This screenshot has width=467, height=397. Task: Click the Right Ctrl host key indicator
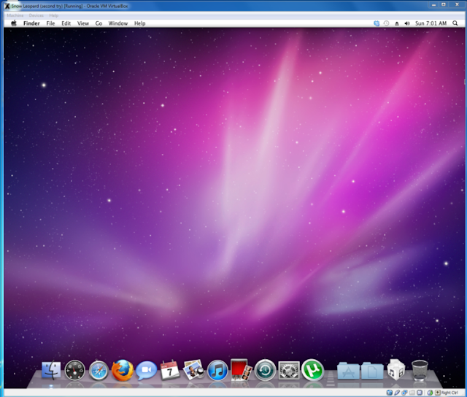449,393
